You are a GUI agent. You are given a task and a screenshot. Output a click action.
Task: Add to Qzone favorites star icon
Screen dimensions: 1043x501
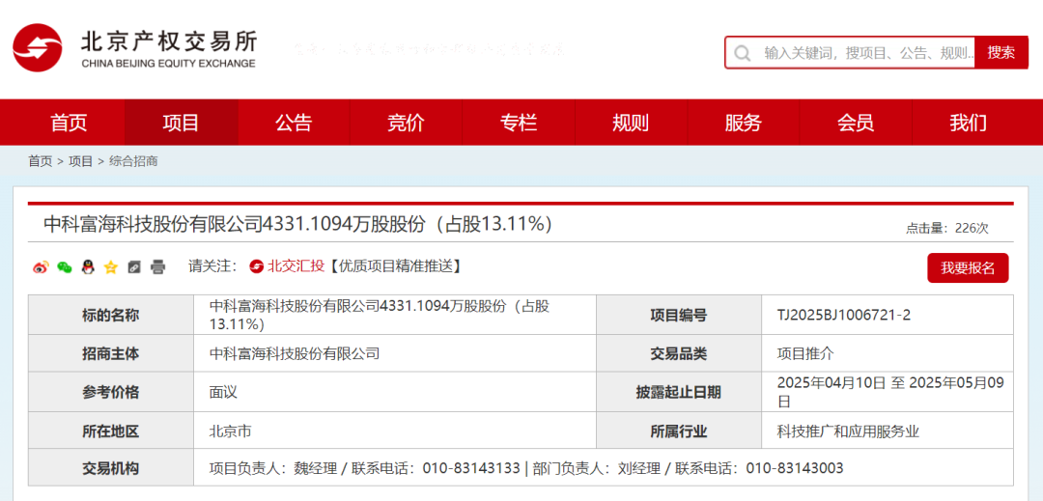[110, 267]
